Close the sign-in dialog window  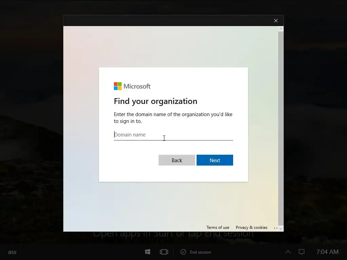tap(276, 21)
